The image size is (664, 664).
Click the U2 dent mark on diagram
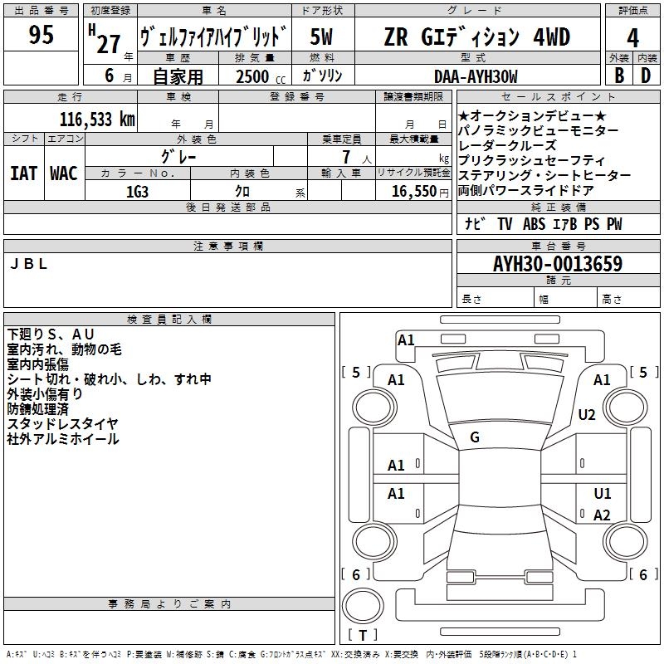point(587,414)
